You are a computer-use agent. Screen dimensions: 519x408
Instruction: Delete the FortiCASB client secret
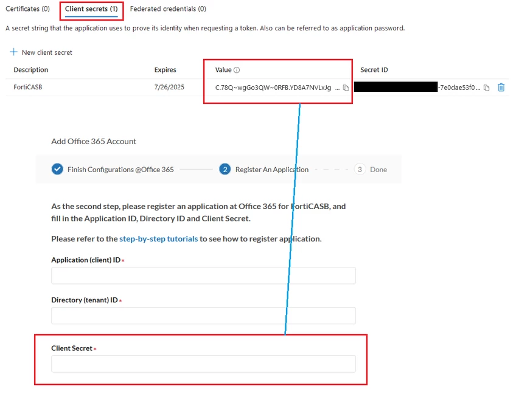click(x=501, y=88)
